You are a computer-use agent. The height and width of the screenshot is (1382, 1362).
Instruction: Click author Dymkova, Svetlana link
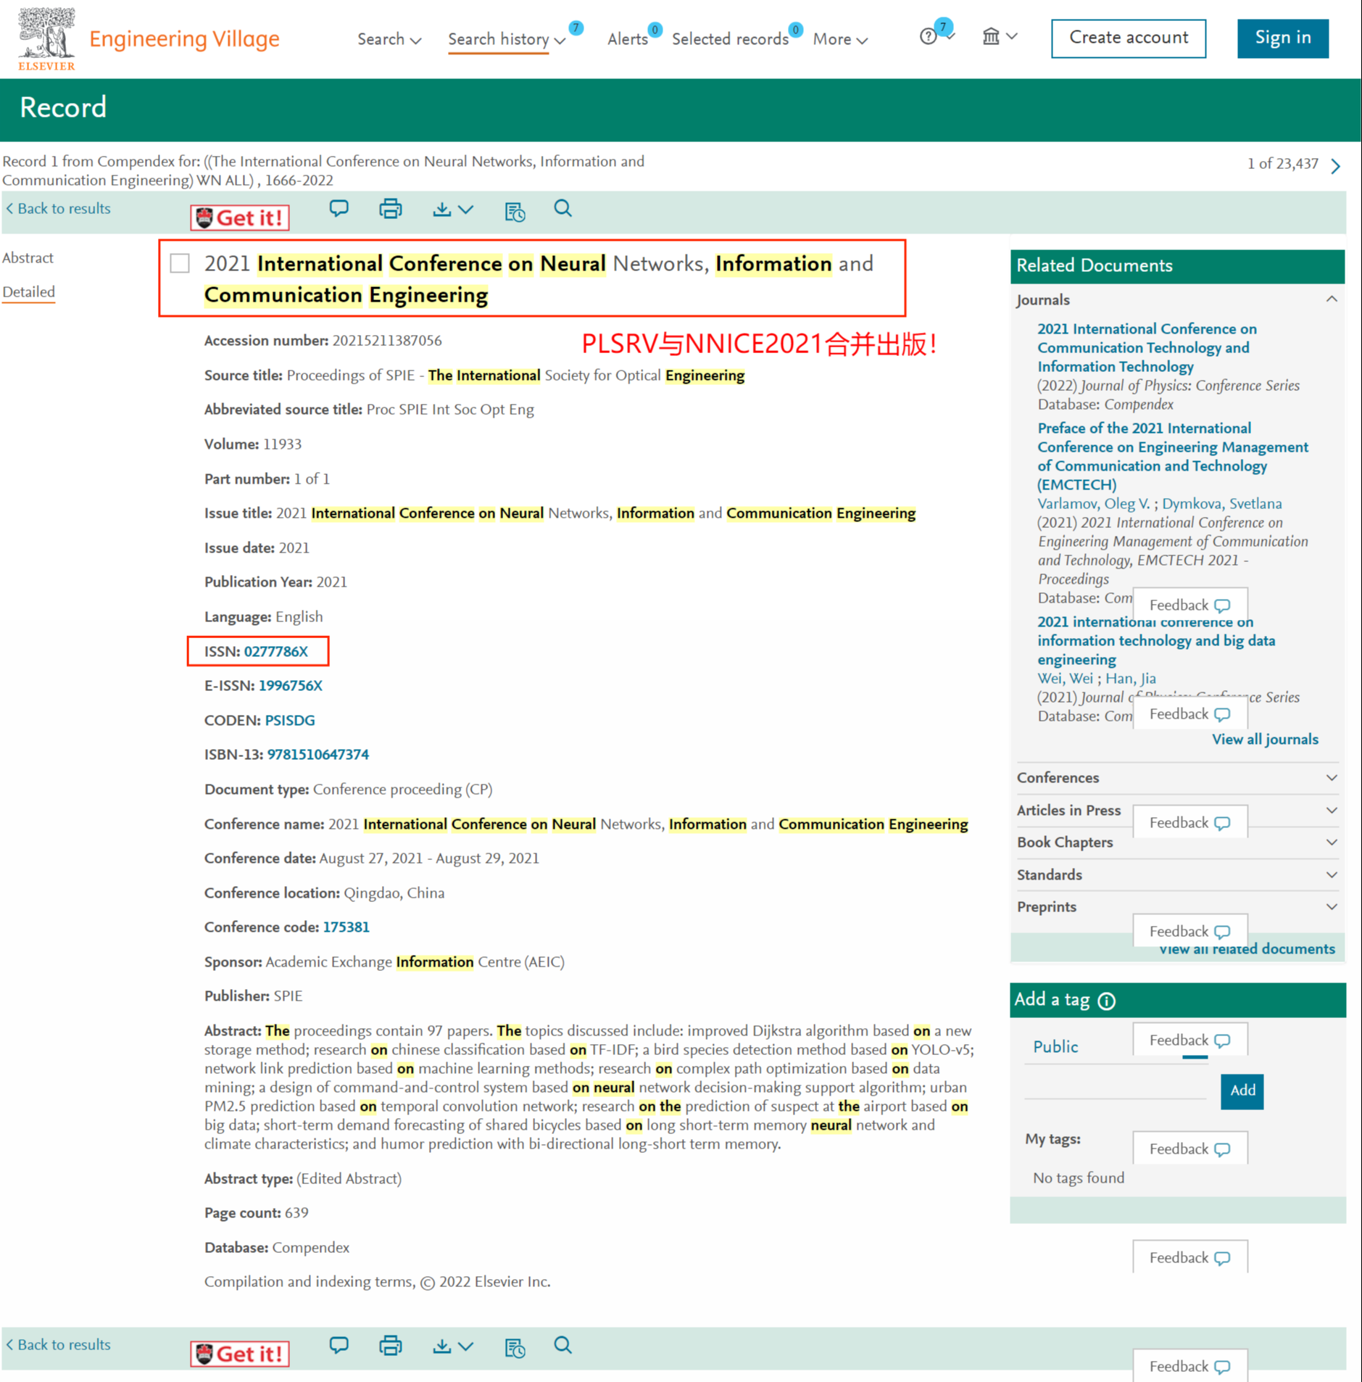1222,503
